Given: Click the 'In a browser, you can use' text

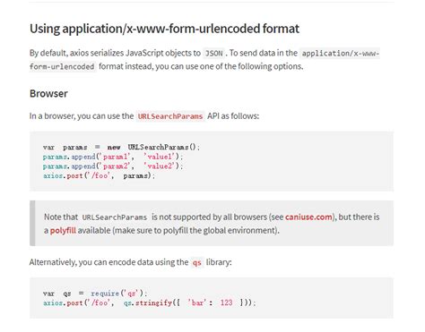Looking at the screenshot, I should click(82, 116).
